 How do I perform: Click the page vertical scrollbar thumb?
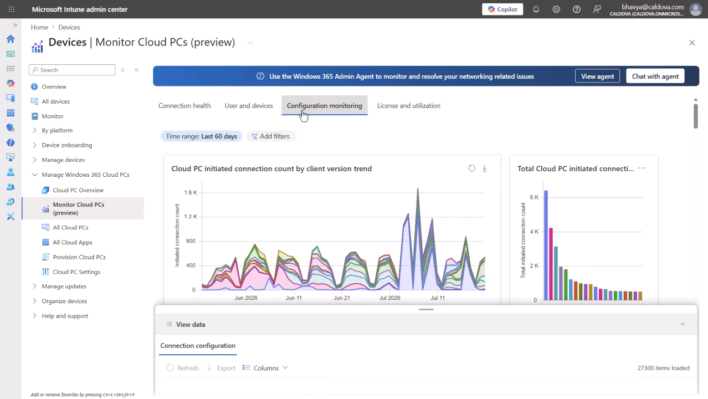click(696, 115)
